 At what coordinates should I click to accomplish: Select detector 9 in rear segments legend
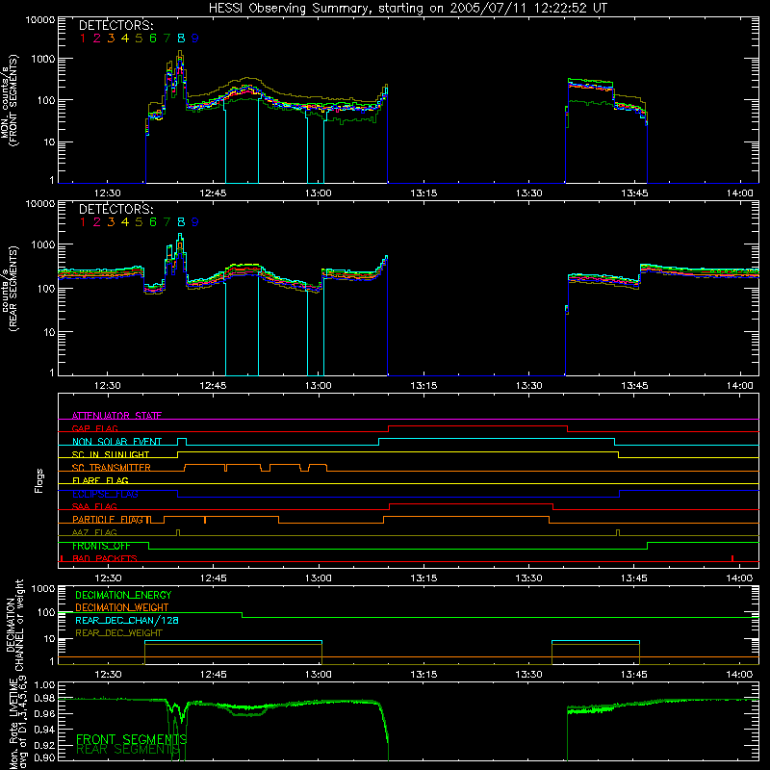195,222
